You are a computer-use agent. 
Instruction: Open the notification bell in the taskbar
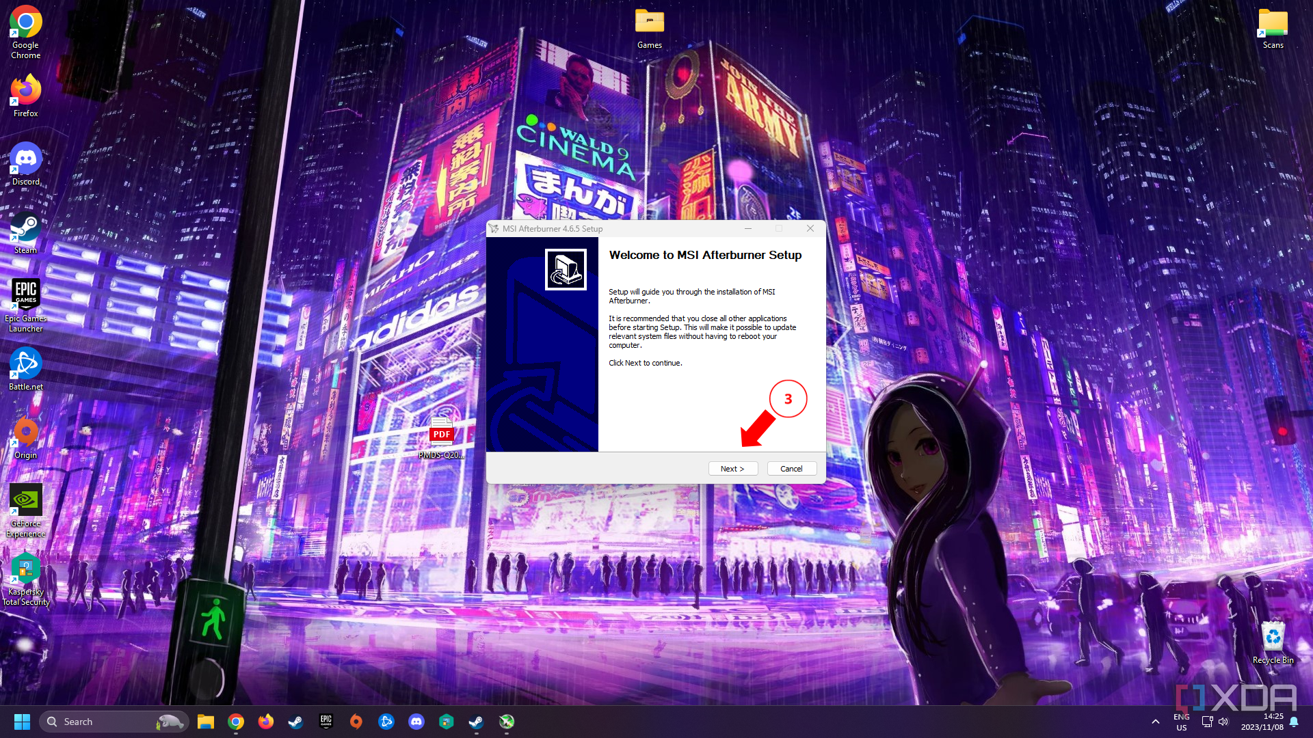[x=1294, y=722]
